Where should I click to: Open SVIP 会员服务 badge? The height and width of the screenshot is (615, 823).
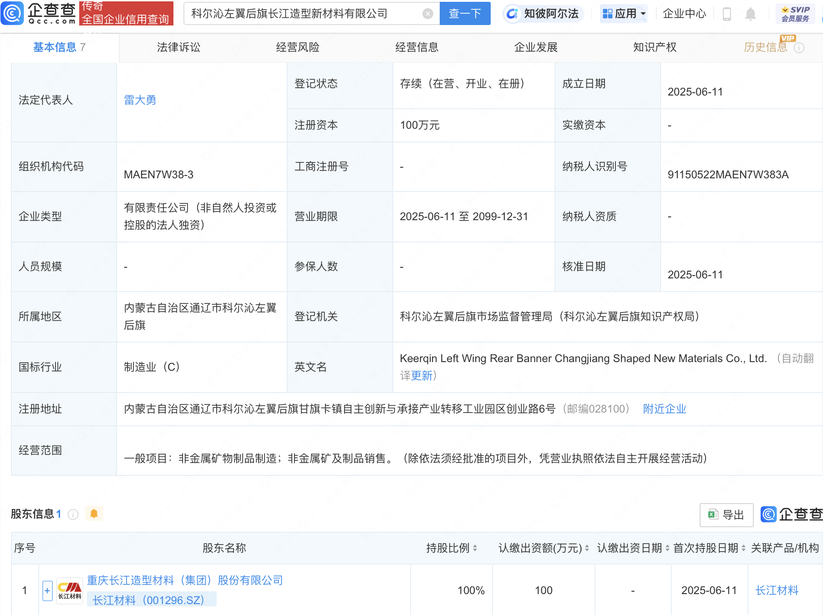(795, 14)
